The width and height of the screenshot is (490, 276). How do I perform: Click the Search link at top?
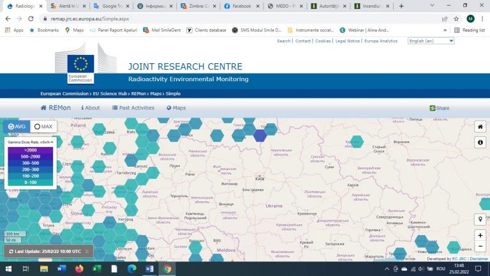283,41
